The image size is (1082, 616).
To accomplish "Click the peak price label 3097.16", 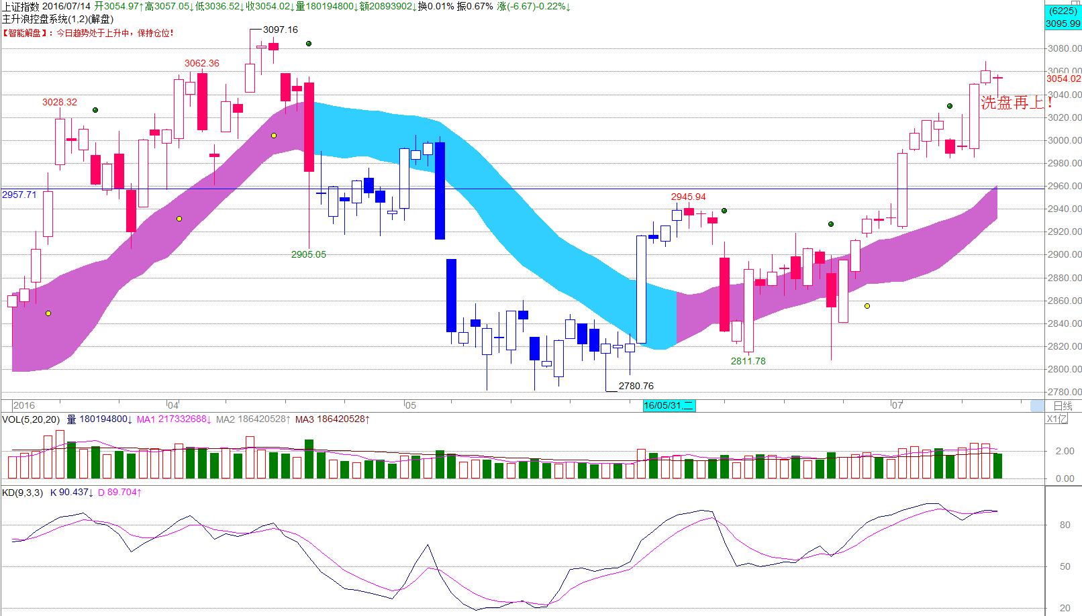I will tap(281, 30).
